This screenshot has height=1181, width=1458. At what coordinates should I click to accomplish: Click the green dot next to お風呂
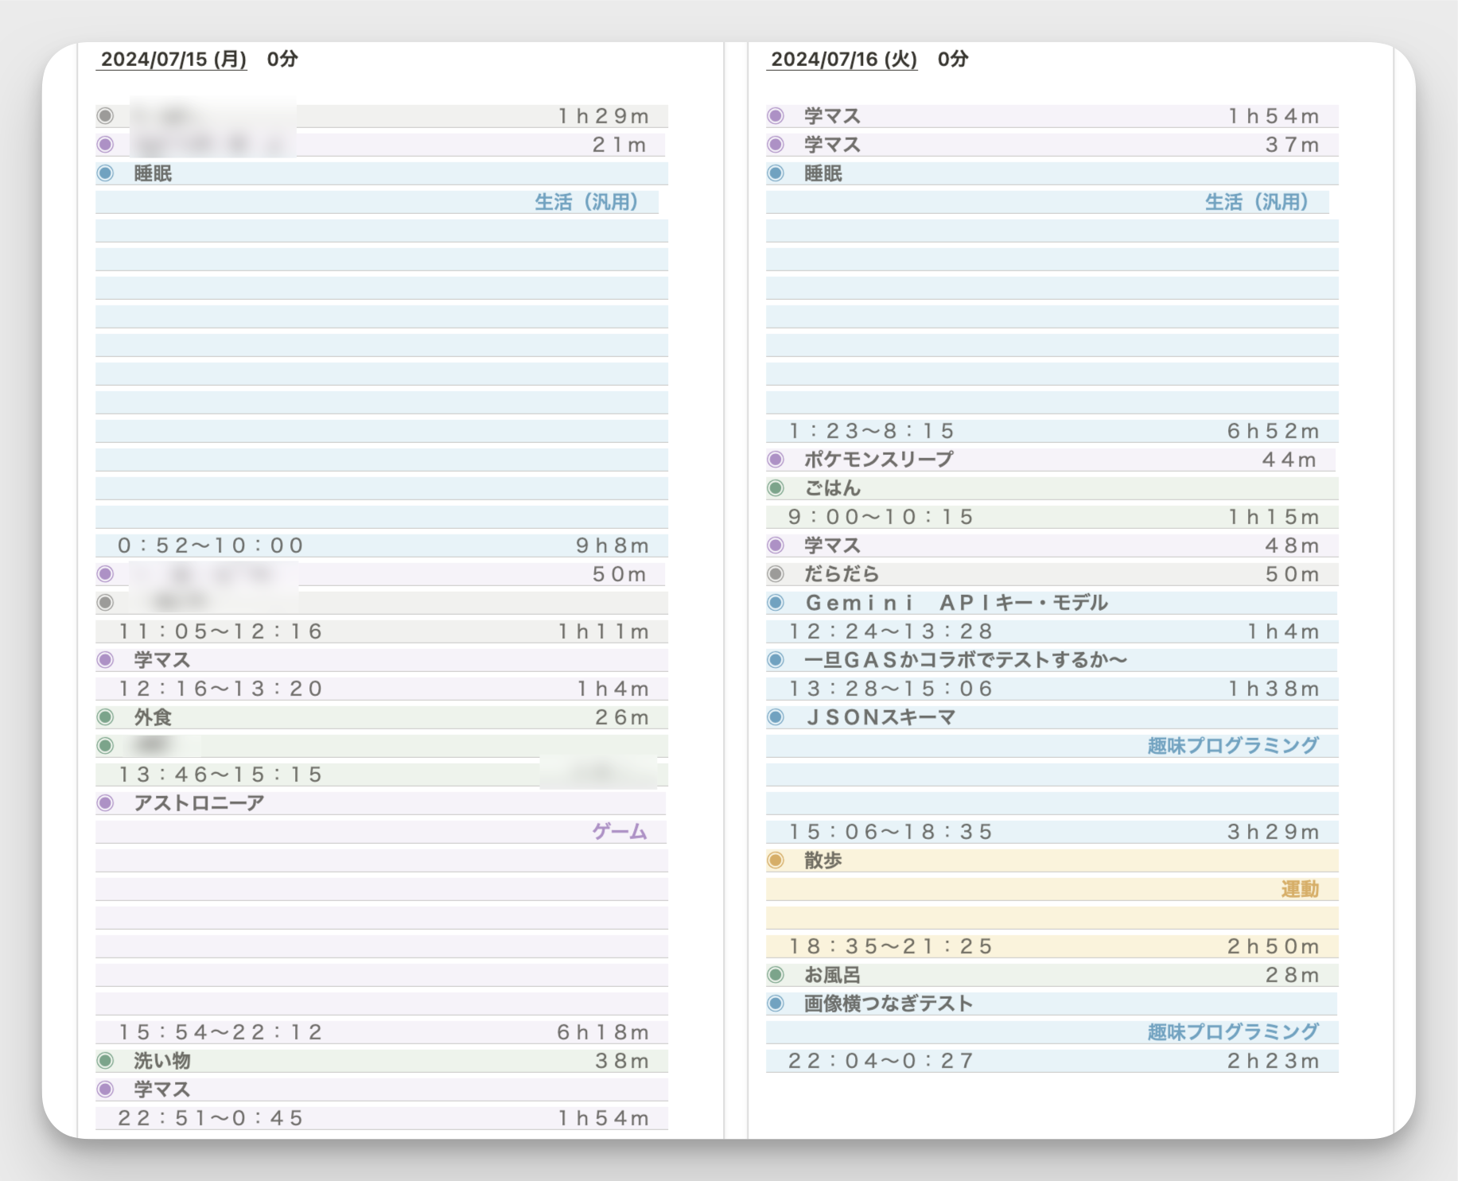point(776,975)
